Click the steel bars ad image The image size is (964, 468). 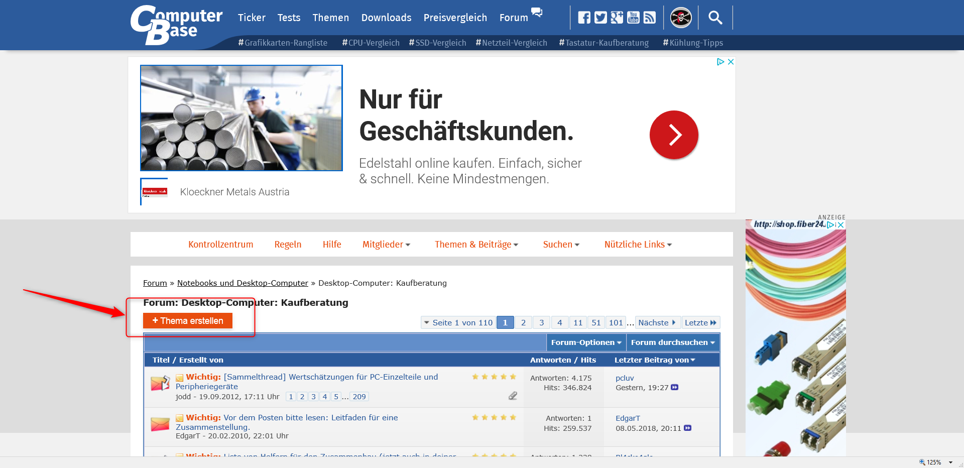pyautogui.click(x=241, y=118)
